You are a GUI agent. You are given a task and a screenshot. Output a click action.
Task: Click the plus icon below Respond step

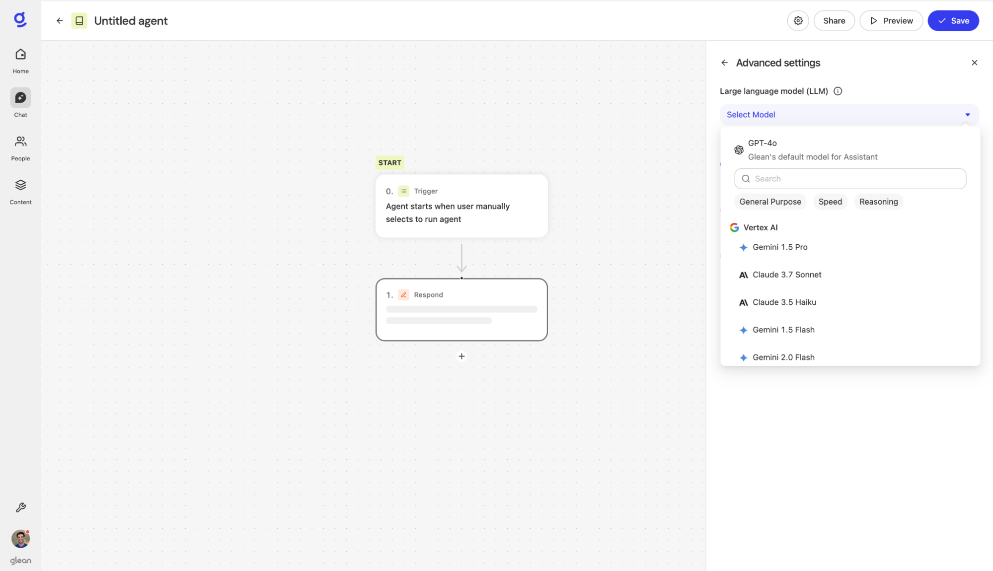[461, 356]
